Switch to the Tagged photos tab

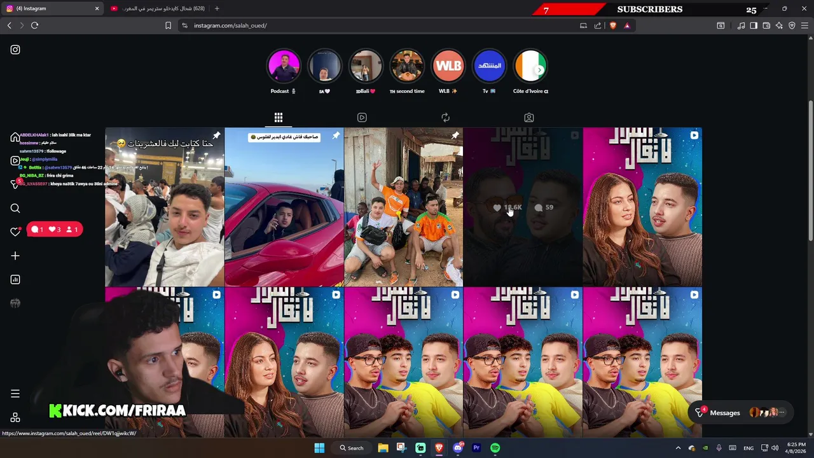coord(529,118)
